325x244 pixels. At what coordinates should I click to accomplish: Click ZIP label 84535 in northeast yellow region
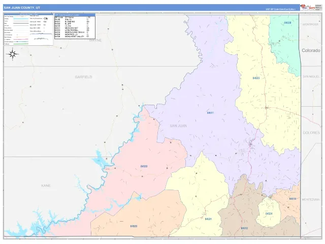(256, 78)
